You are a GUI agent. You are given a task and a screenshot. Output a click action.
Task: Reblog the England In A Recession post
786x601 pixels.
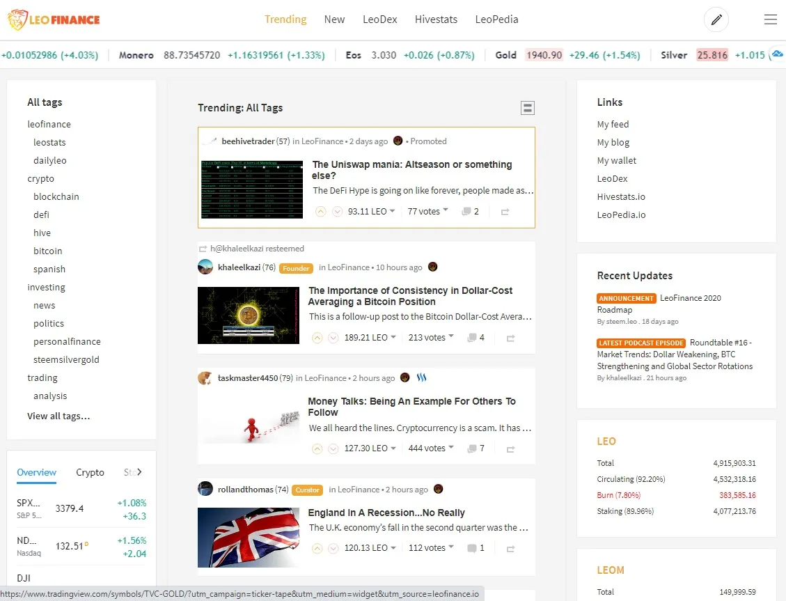tap(510, 549)
